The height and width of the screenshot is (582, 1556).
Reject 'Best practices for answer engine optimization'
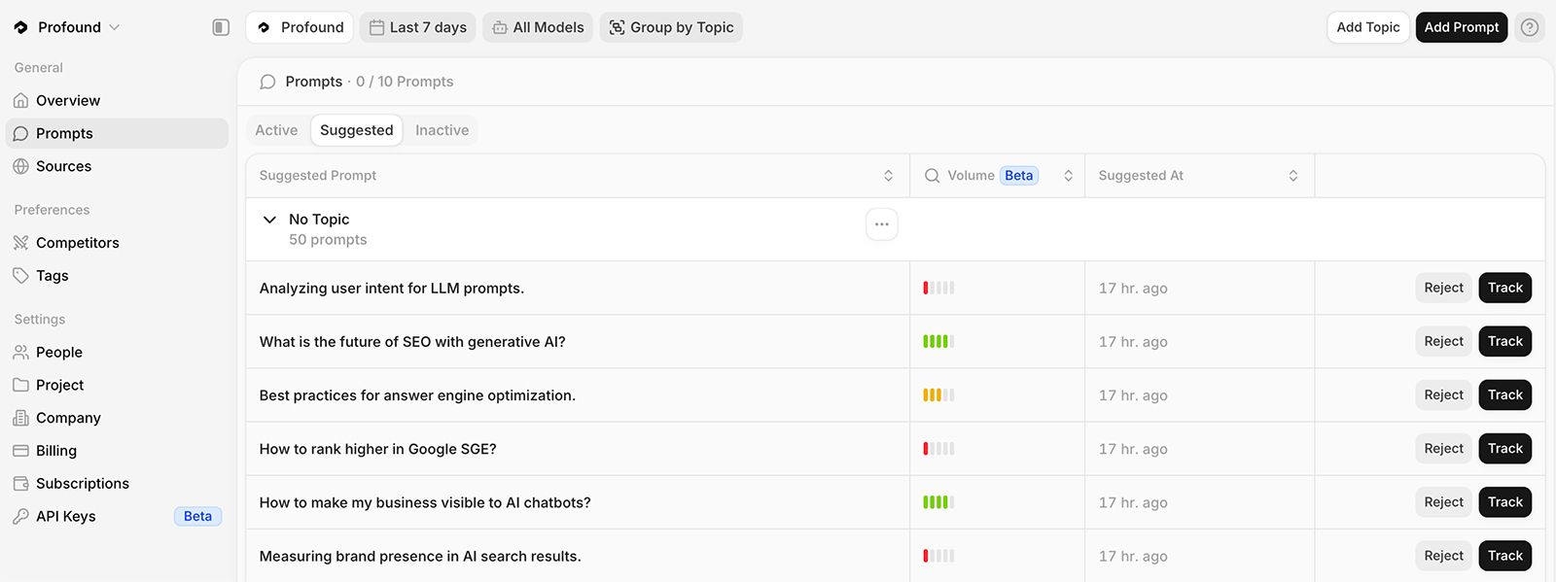pos(1443,394)
